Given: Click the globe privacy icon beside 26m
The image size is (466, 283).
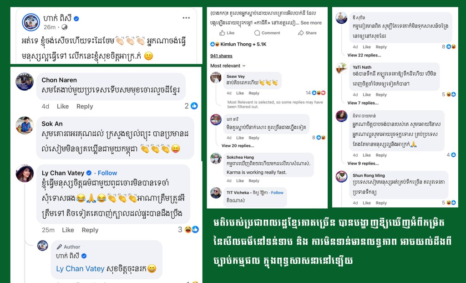Looking at the screenshot, I should coord(65,27).
